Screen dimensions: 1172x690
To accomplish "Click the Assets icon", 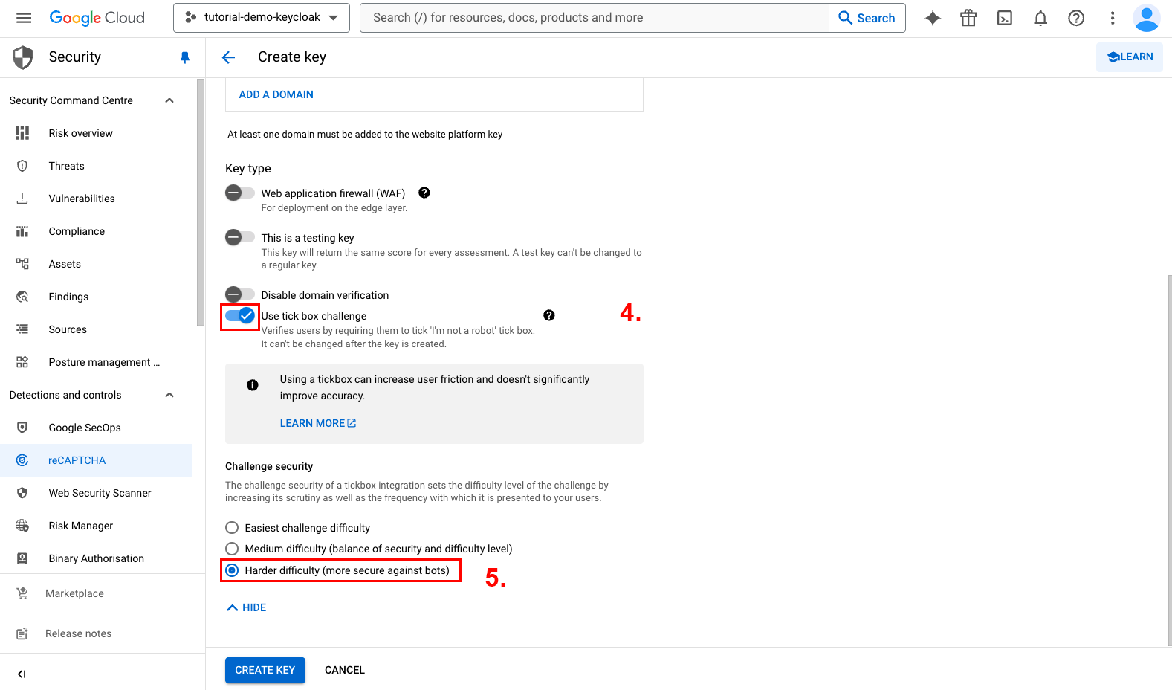I will 22,264.
